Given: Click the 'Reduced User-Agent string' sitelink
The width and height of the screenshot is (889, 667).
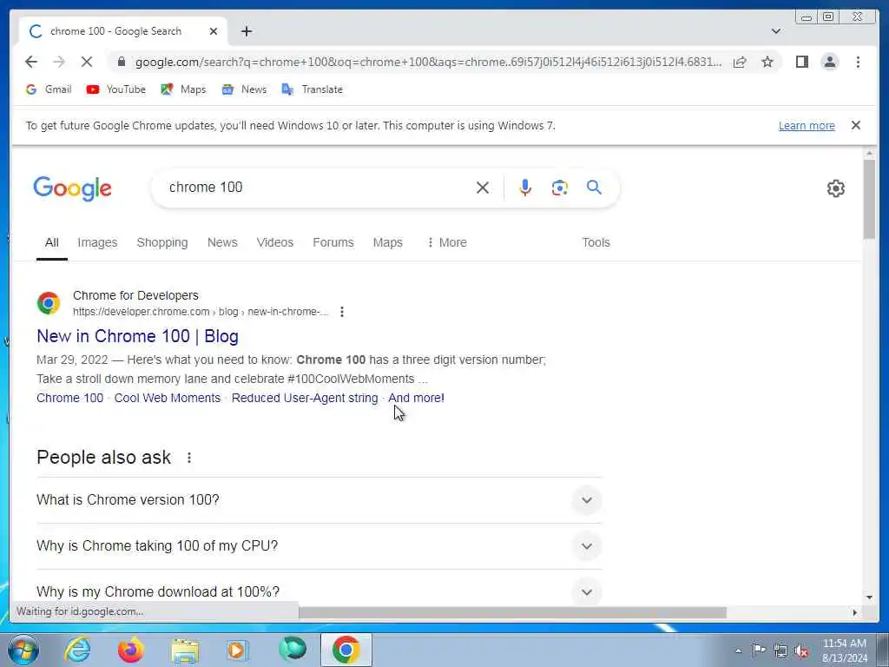Looking at the screenshot, I should [x=305, y=398].
